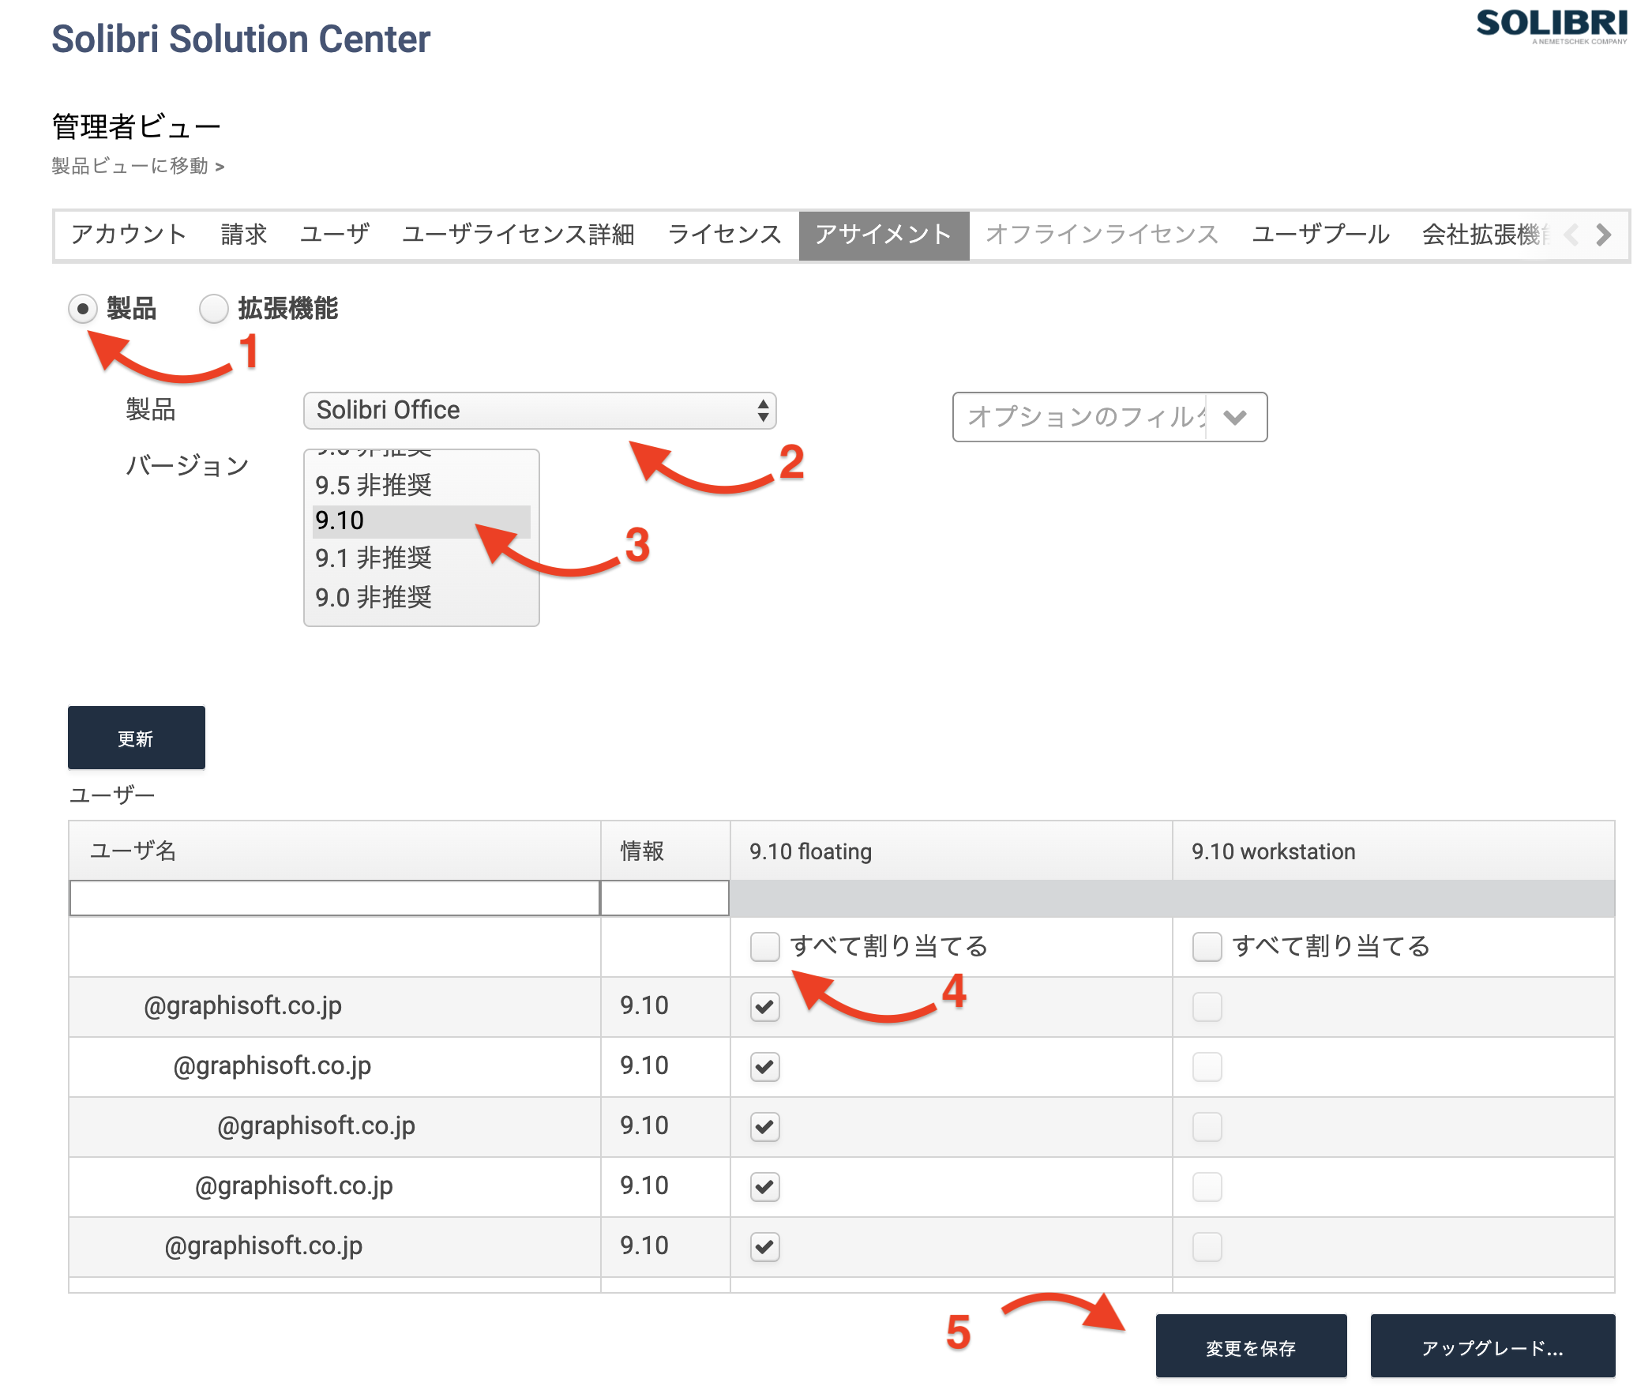
Task: Select the 製品 radio button
Action: tap(83, 308)
